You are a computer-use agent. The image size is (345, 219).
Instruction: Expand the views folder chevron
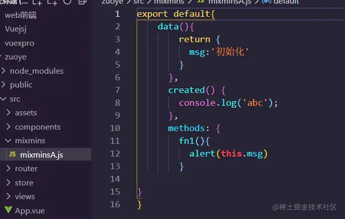click(x=8, y=196)
